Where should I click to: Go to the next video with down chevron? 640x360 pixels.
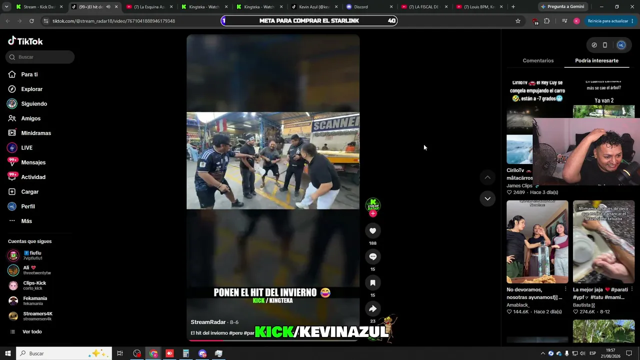click(487, 198)
